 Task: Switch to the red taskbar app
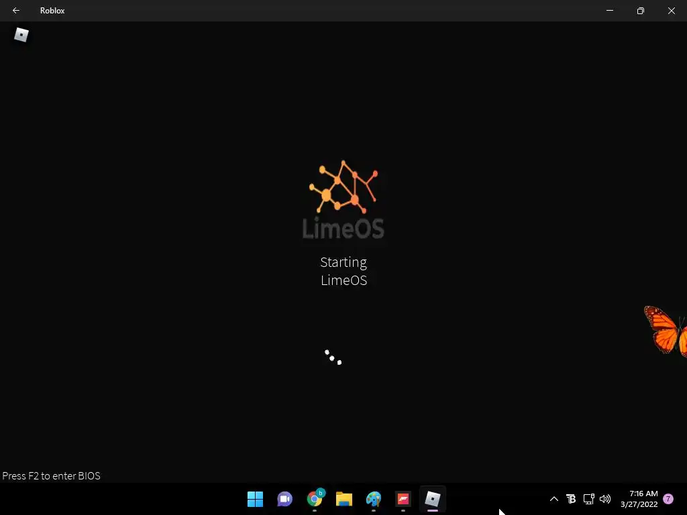(403, 499)
